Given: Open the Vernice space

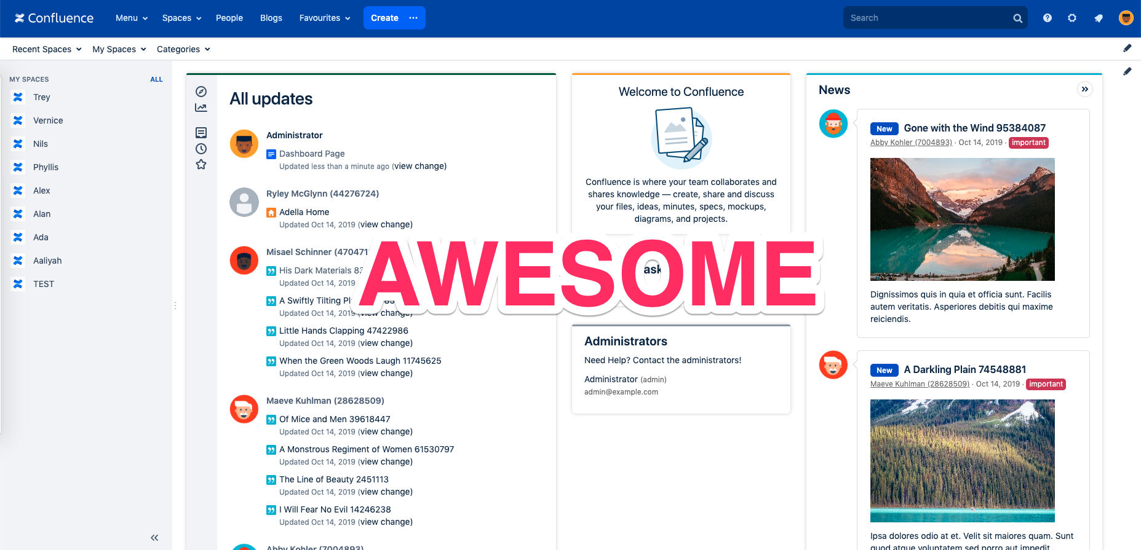Looking at the screenshot, I should point(48,120).
